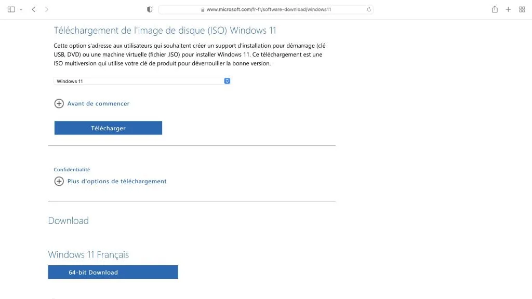
Task: Expand Plus d'options de téléchargement
Action: point(110,181)
